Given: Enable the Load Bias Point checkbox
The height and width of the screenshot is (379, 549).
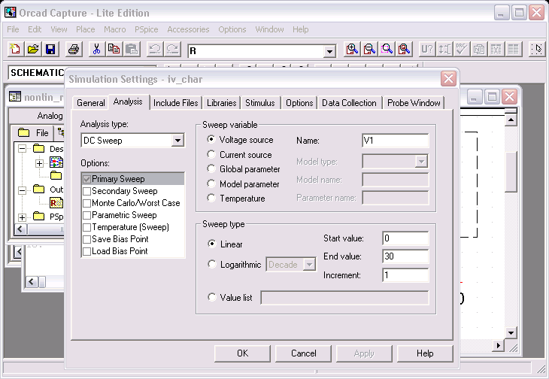Looking at the screenshot, I should point(86,251).
